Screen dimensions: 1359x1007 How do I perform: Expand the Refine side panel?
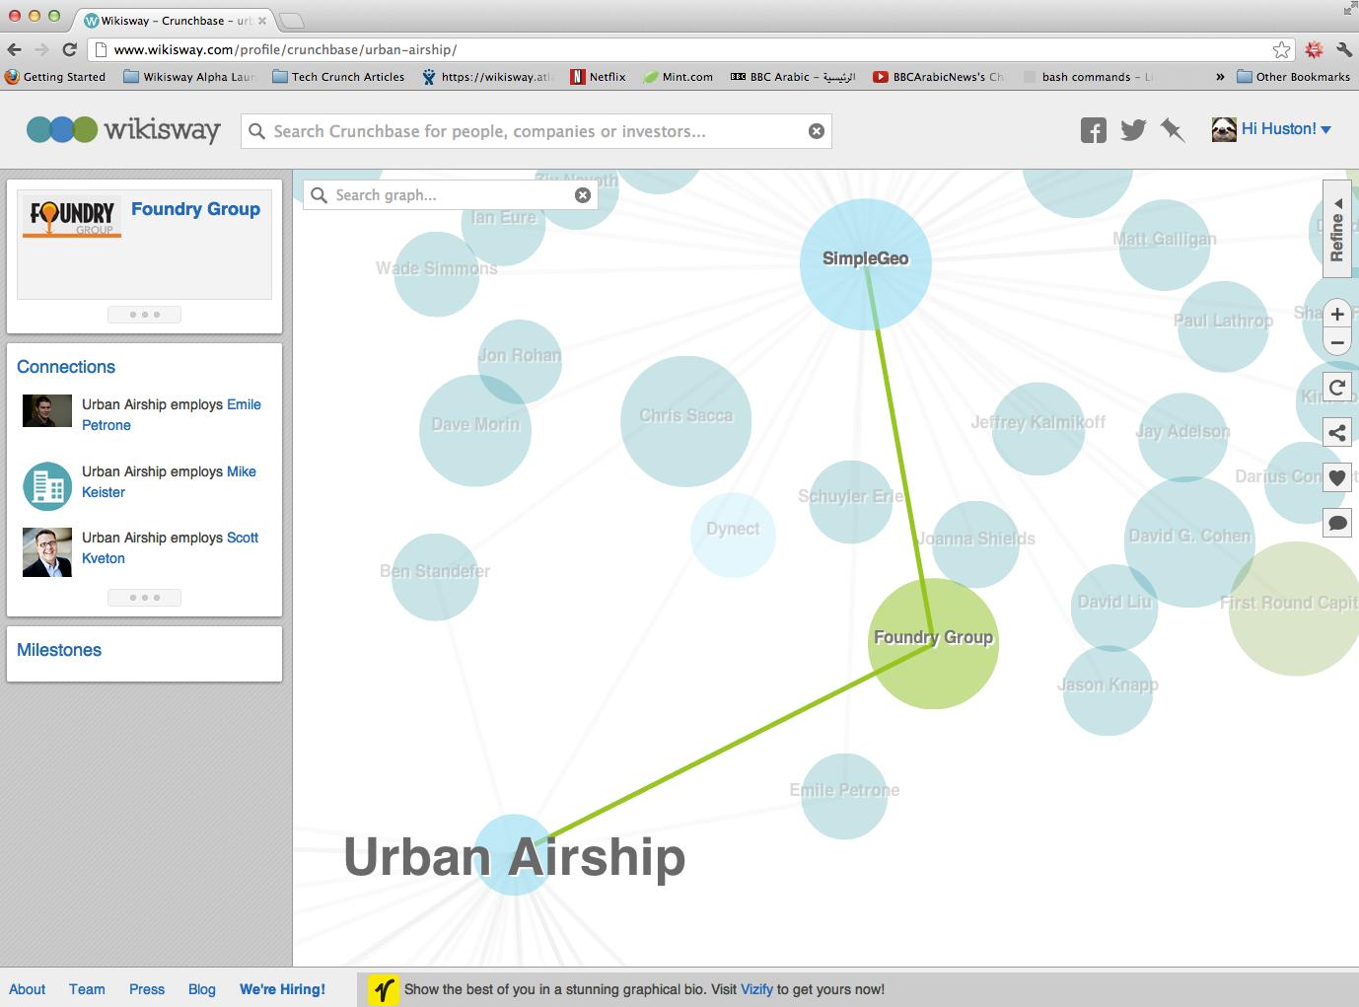[1336, 230]
